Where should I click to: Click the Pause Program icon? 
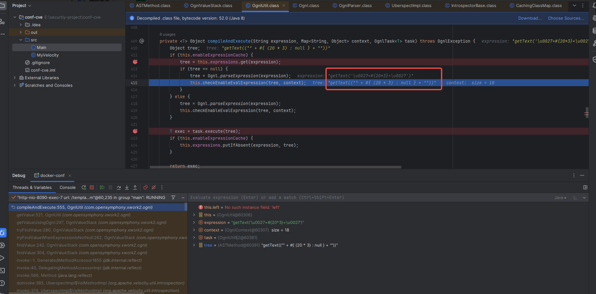tap(111, 188)
